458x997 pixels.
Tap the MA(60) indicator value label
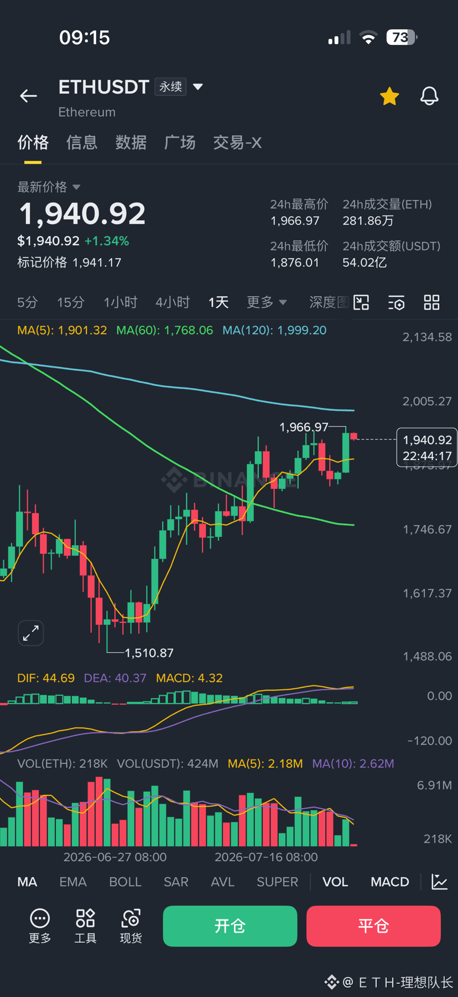pos(164,330)
